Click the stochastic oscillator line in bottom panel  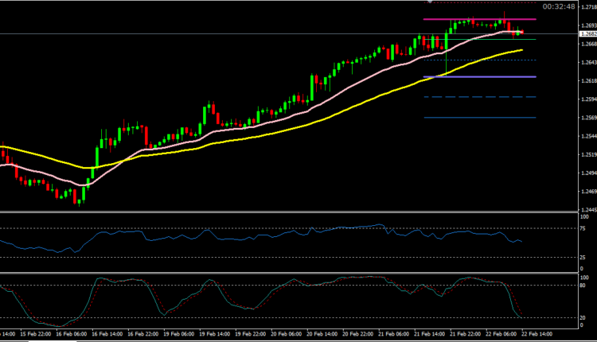239,298
